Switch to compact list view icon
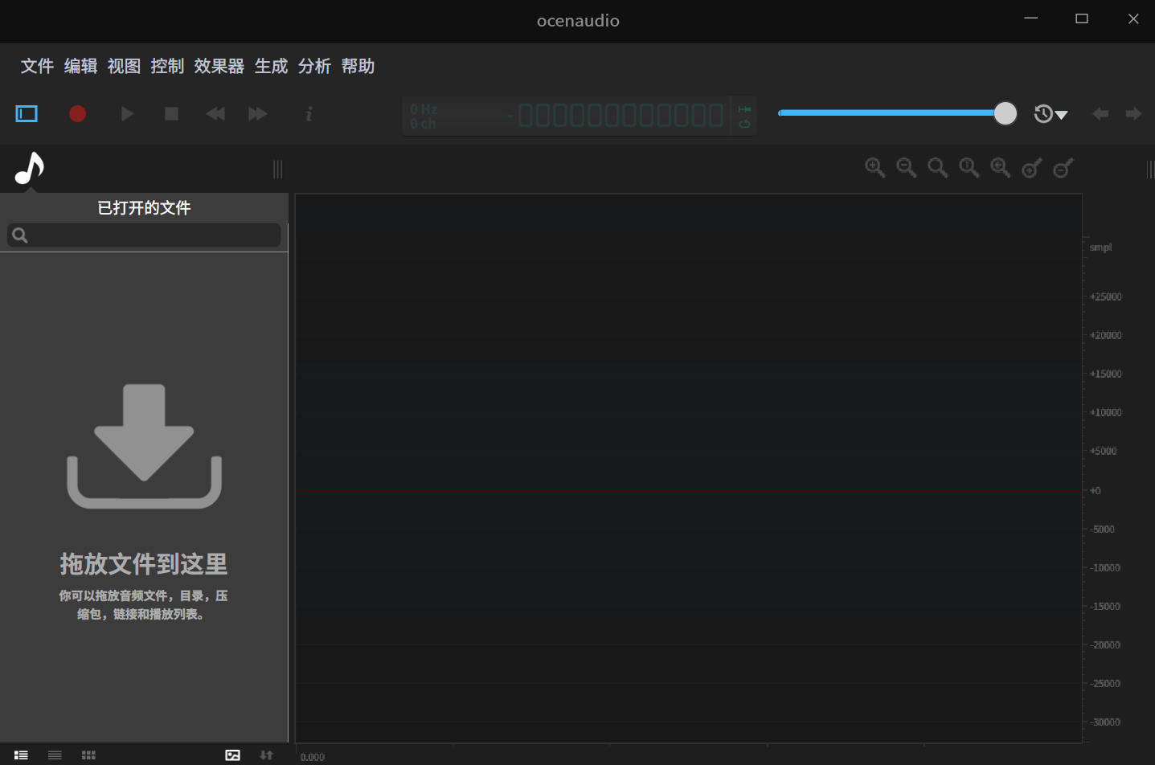This screenshot has width=1155, height=765. coord(55,755)
